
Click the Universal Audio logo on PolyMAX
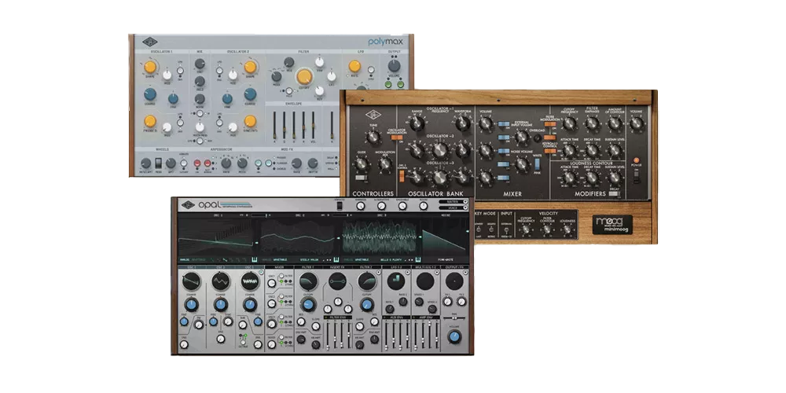tap(150, 42)
